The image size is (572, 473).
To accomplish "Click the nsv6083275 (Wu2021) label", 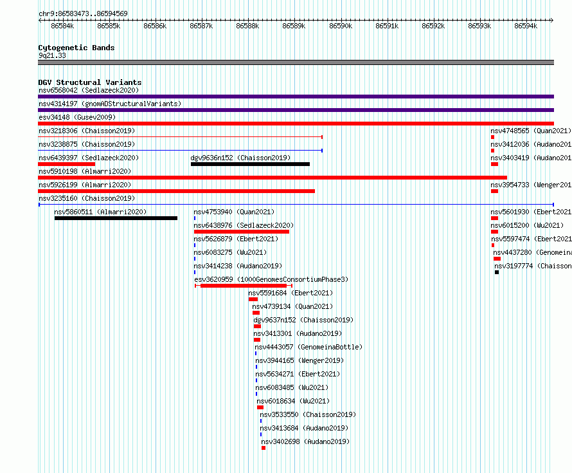I will click(x=230, y=252).
